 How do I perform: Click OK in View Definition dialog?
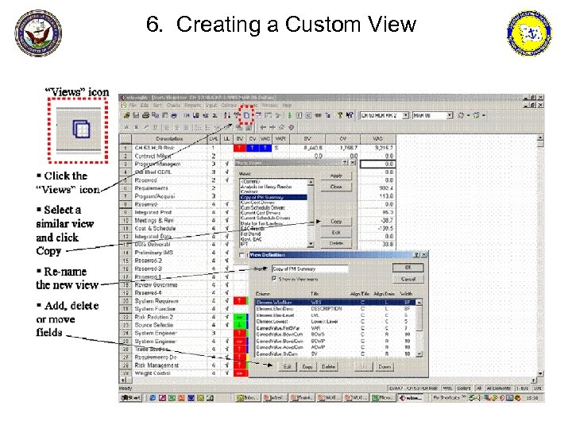408,268
